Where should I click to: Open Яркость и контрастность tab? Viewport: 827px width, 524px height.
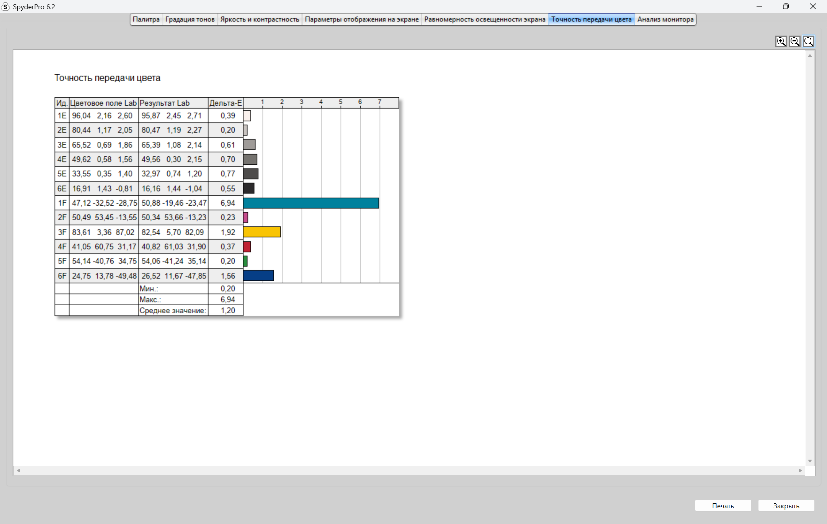[260, 19]
